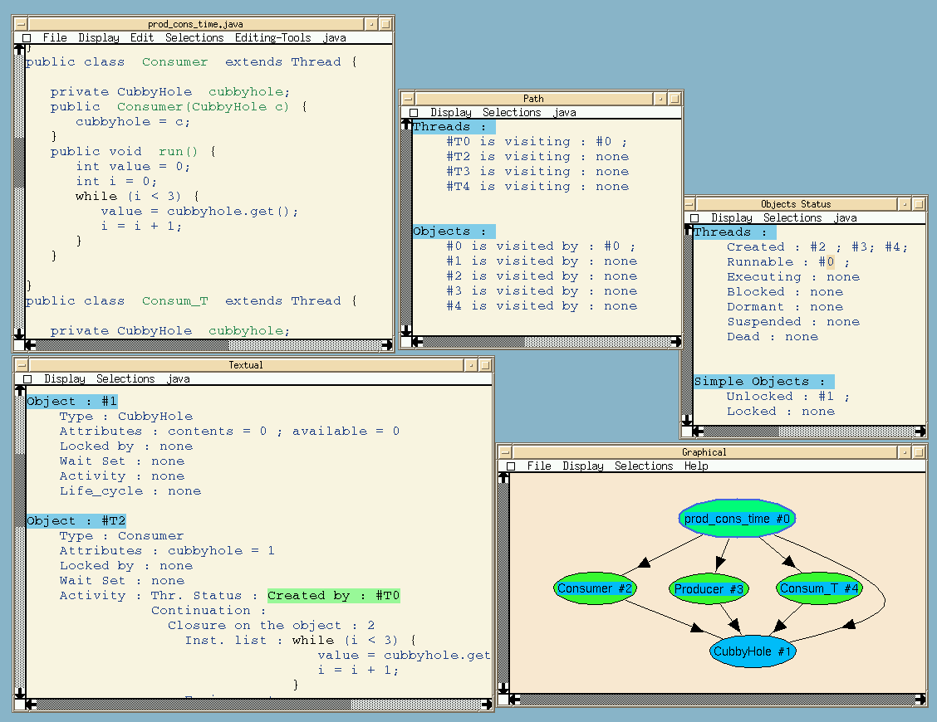Image resolution: width=937 pixels, height=722 pixels.
Task: Open the Display menu in the Graphical window
Action: tap(583, 466)
